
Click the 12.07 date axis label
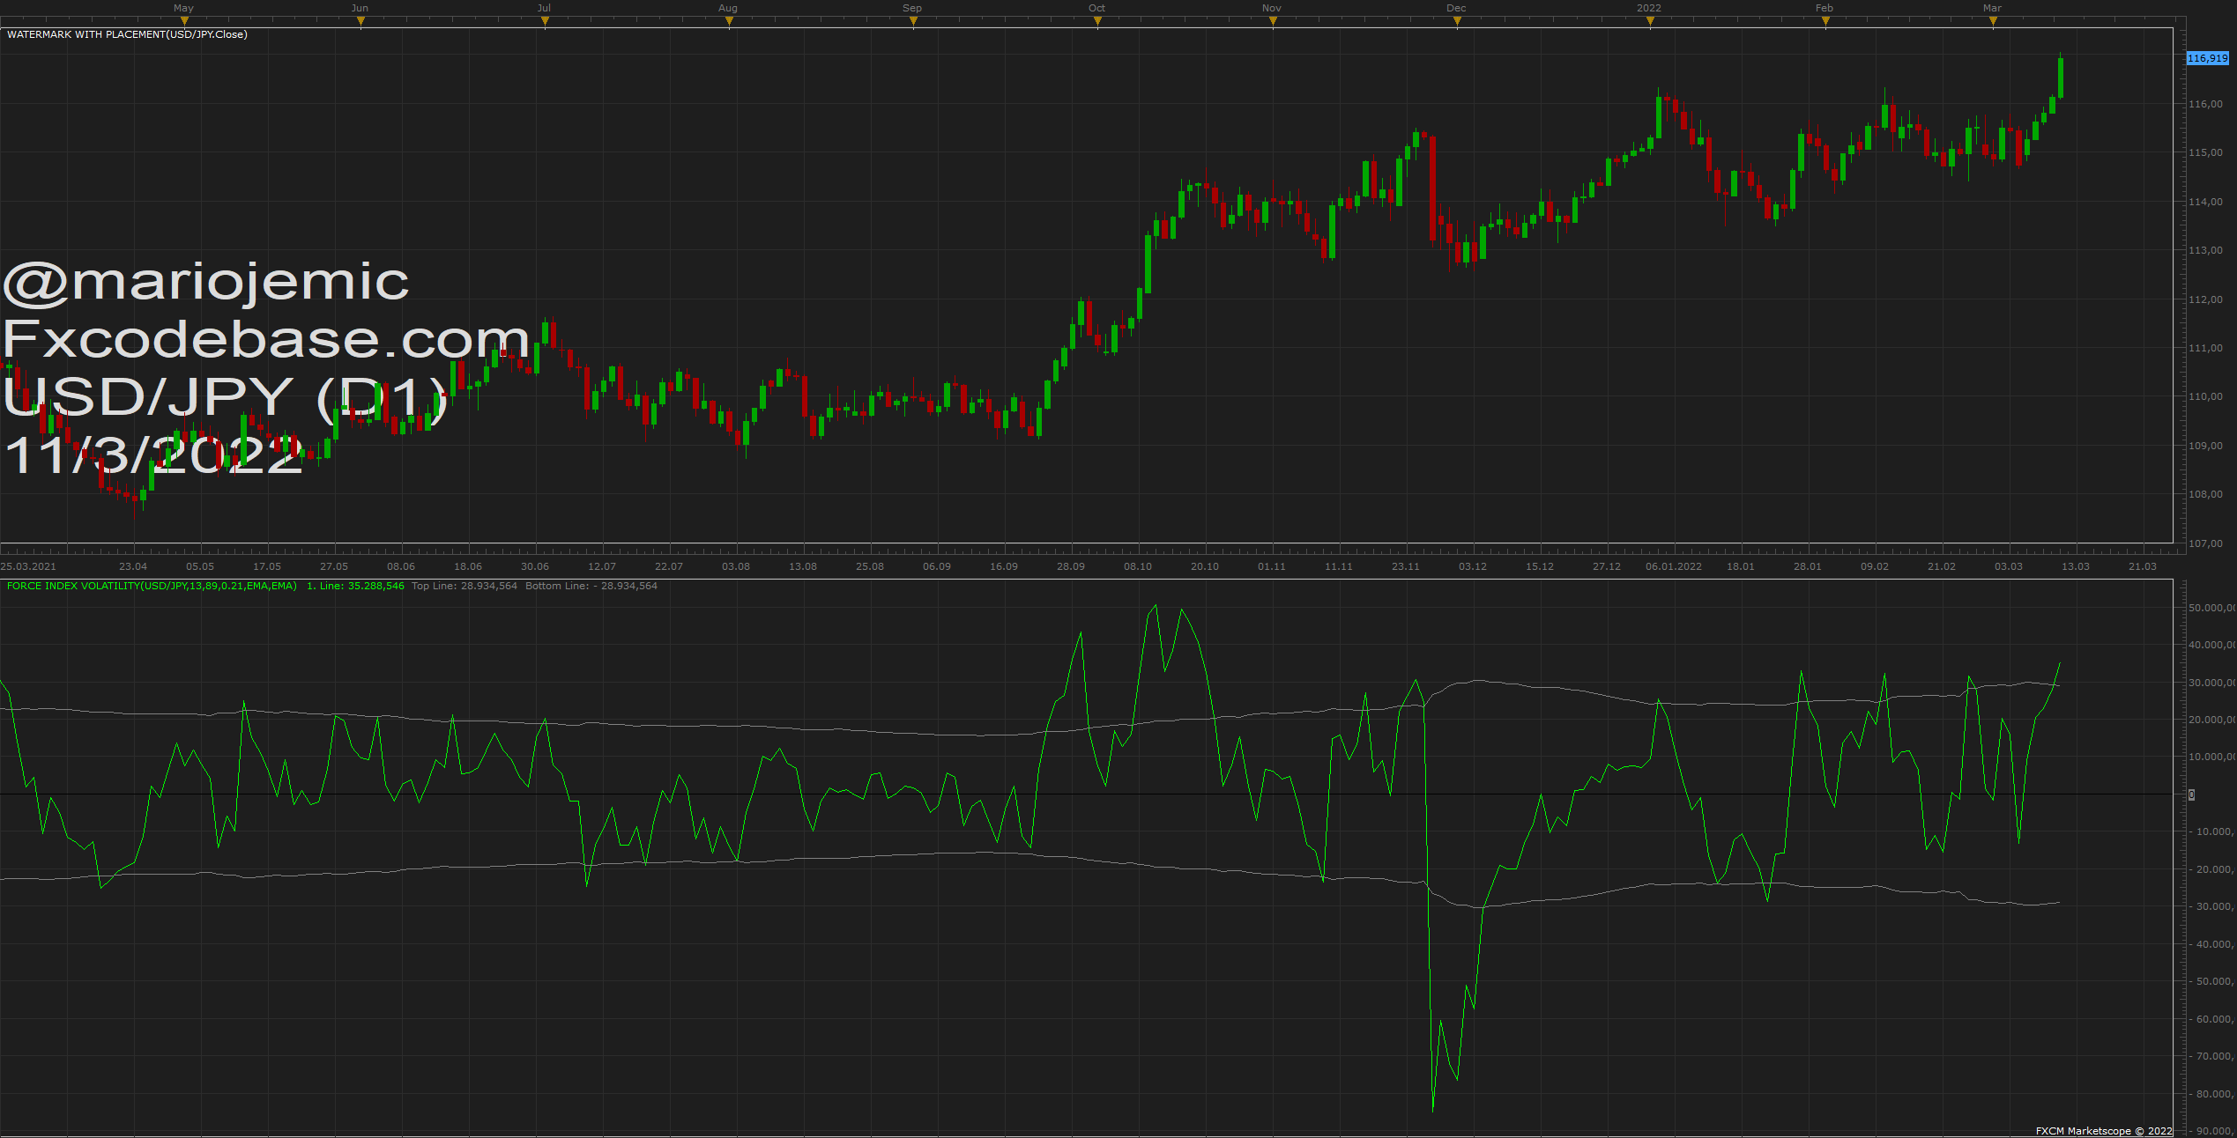[x=602, y=566]
